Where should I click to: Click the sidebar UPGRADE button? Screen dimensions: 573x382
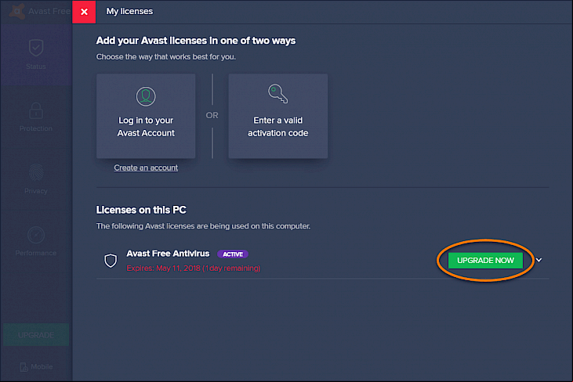click(x=36, y=335)
